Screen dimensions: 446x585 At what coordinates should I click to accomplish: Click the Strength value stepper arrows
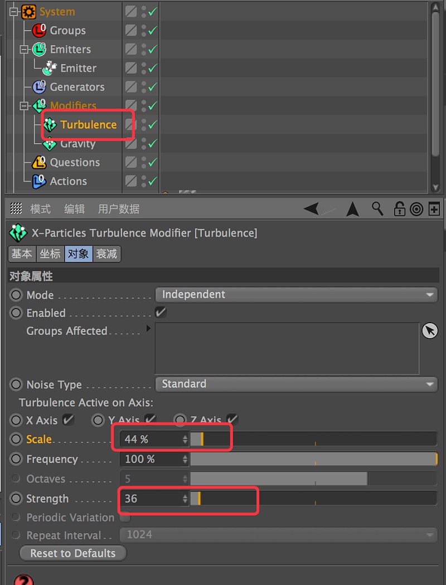(185, 499)
